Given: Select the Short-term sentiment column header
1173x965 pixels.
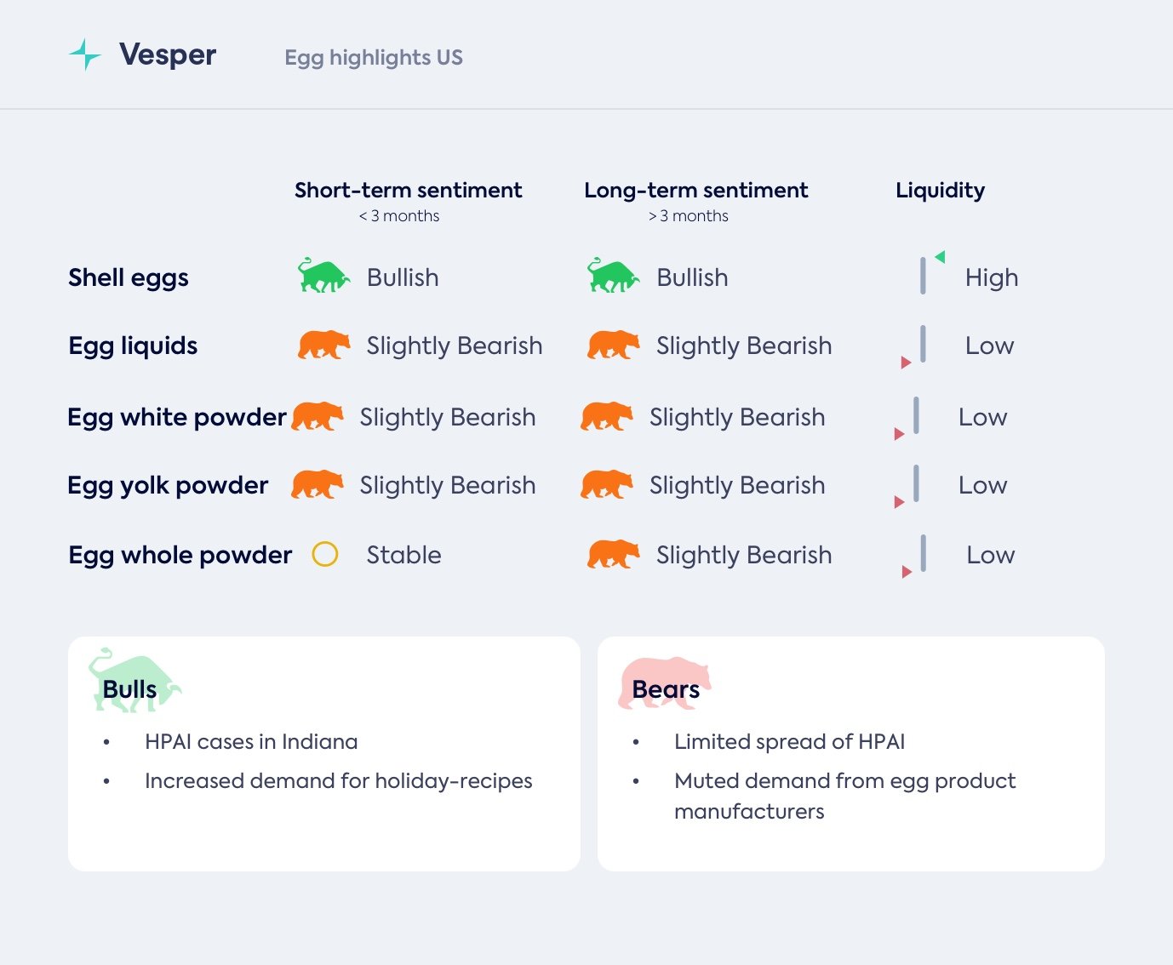Looking at the screenshot, I should click(408, 191).
